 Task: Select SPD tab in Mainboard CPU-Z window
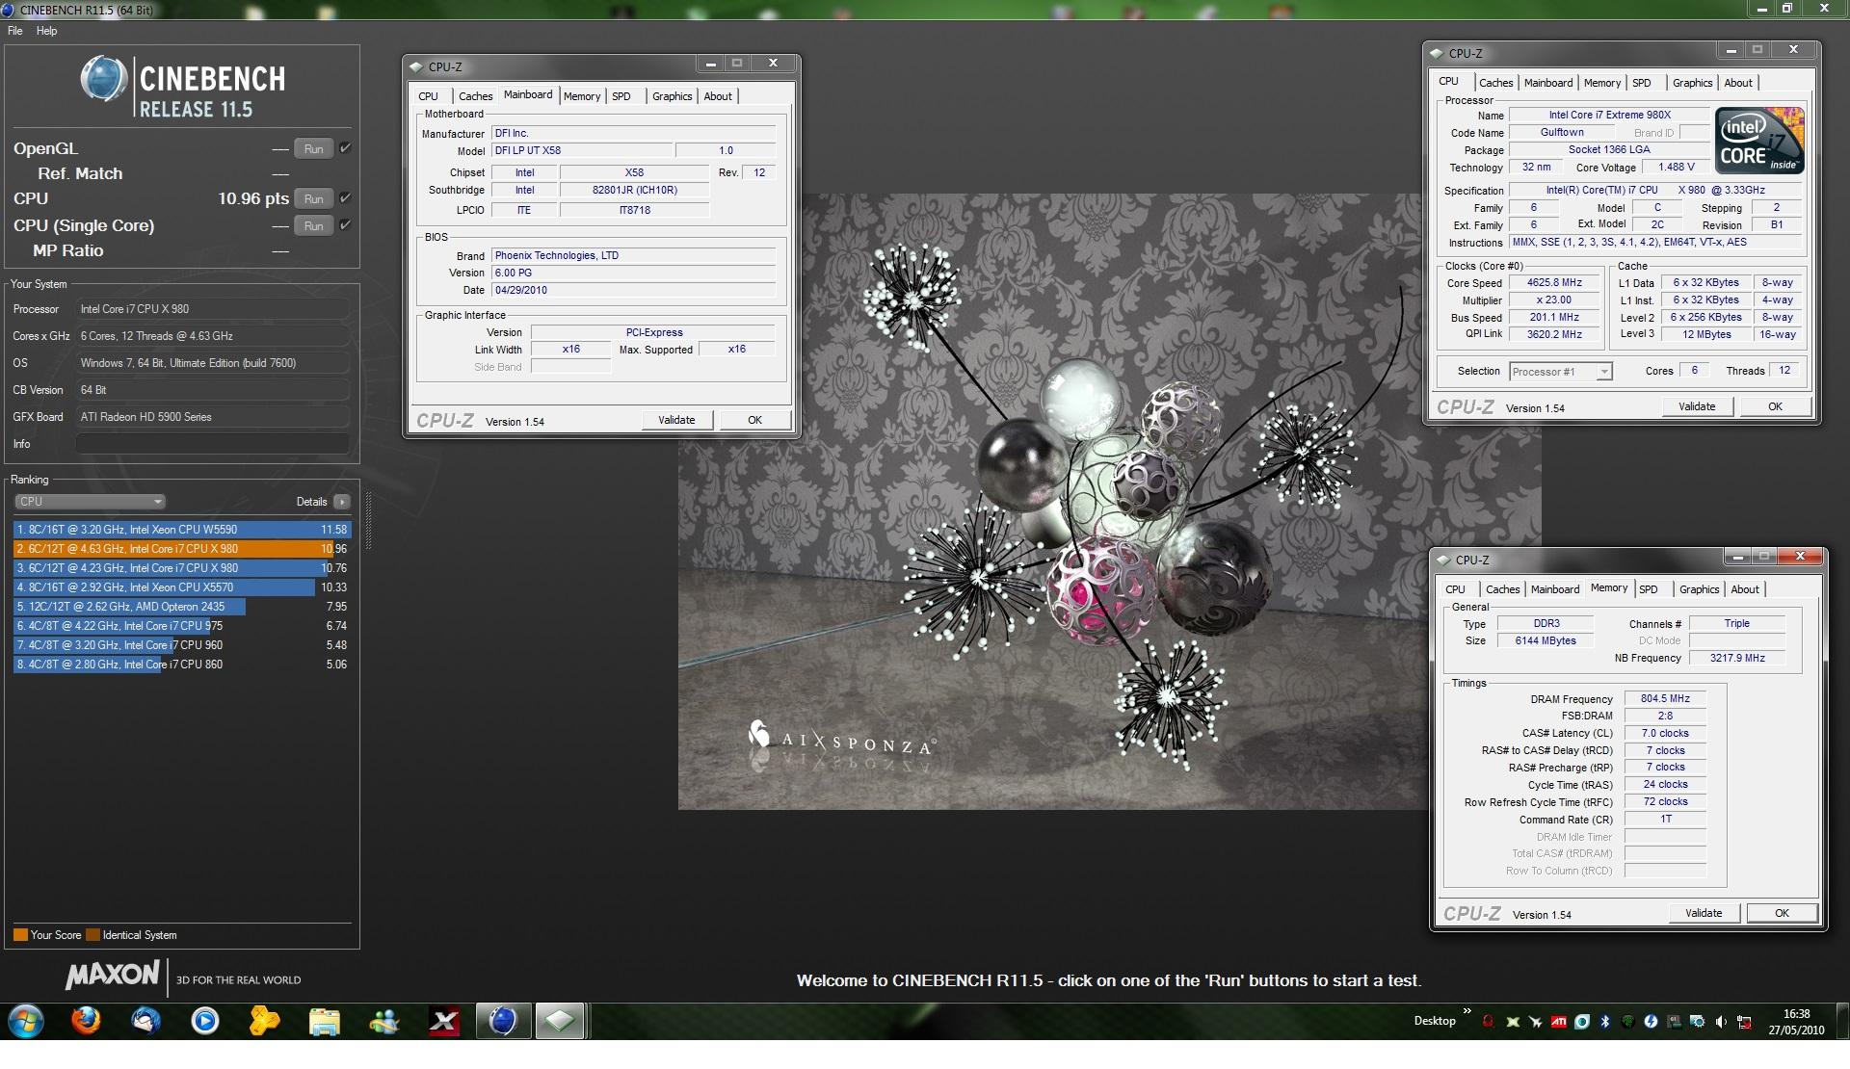point(621,96)
